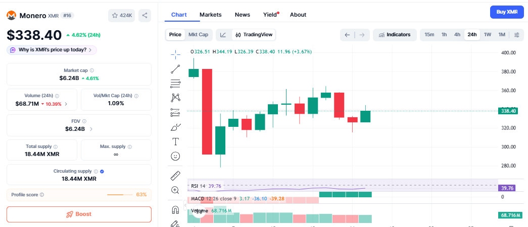Screen dimensions: 528x227
Task: Open Circulating supply info icon
Action: coord(95,171)
